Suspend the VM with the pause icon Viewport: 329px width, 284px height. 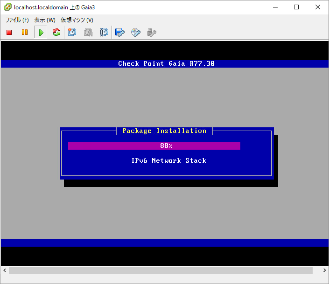coord(25,32)
